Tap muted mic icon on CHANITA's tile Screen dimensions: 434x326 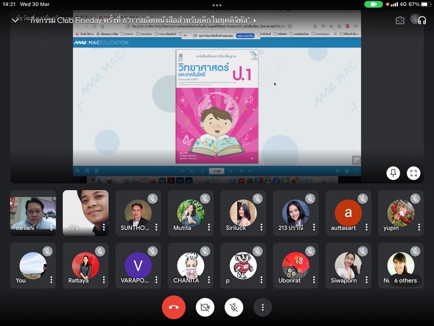[205, 251]
